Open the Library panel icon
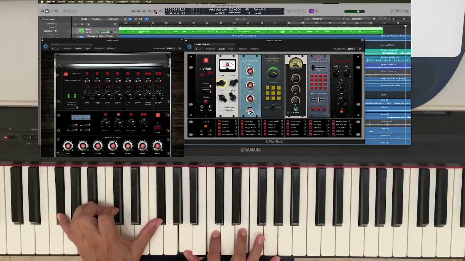The height and width of the screenshot is (261, 465). [42, 11]
